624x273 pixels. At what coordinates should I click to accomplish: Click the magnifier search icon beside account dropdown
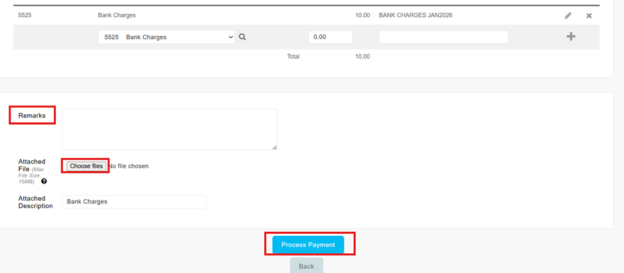(x=242, y=37)
